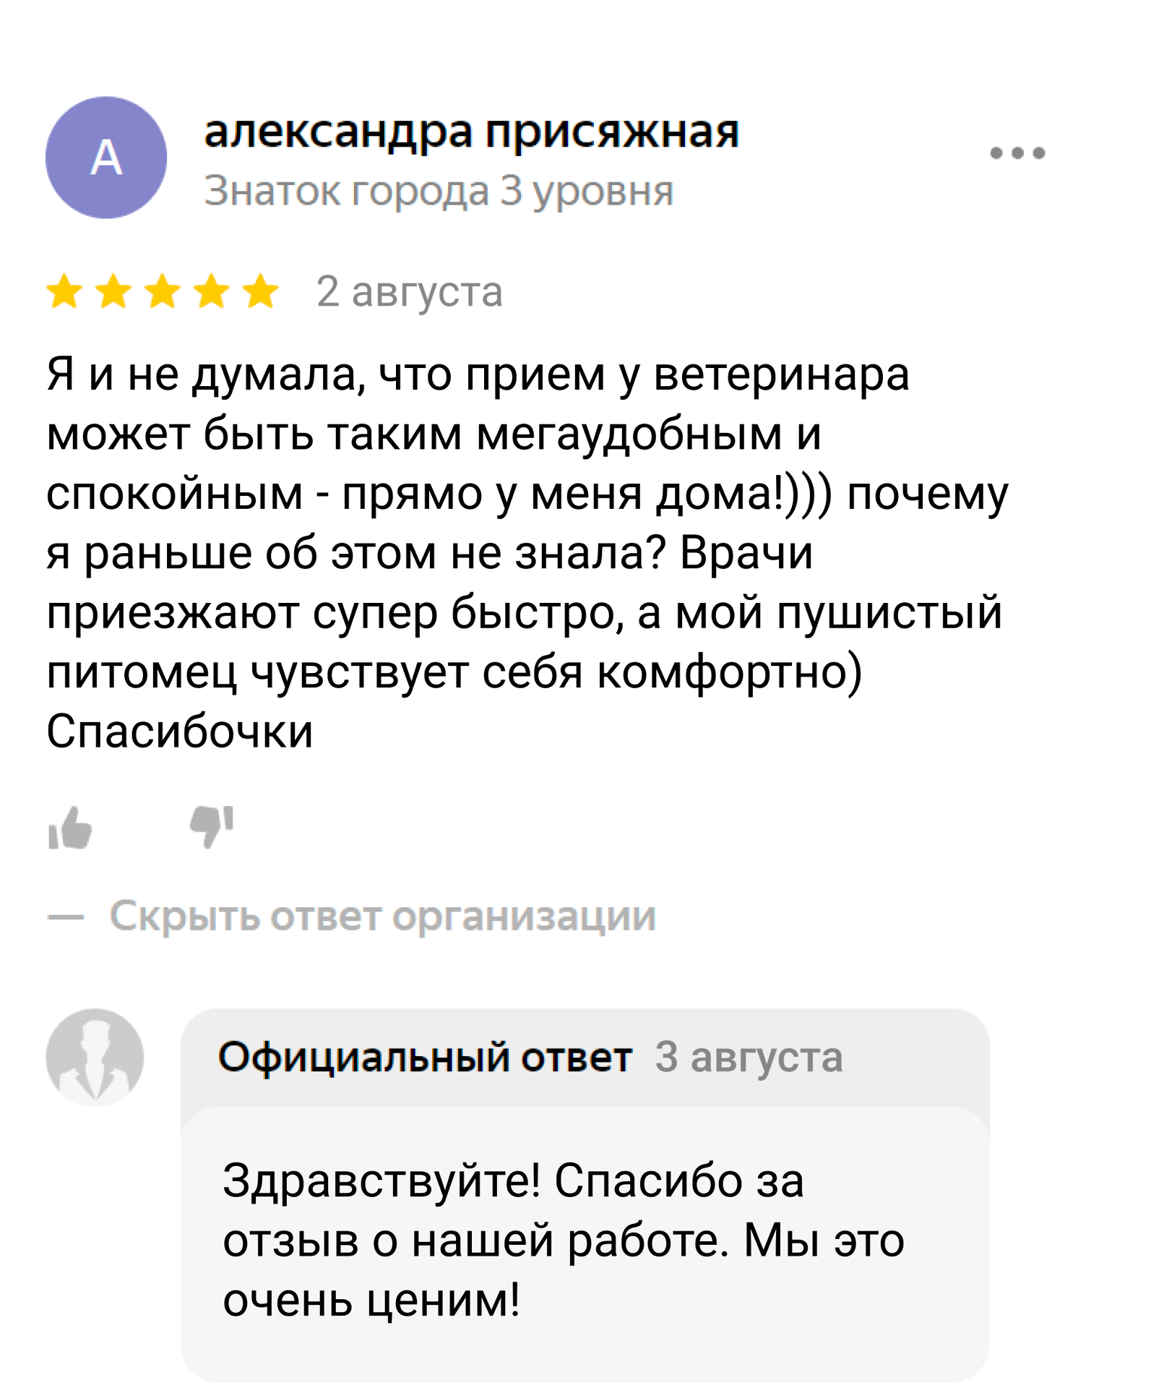
Task: Click the thumbs up like icon
Action: click(70, 828)
